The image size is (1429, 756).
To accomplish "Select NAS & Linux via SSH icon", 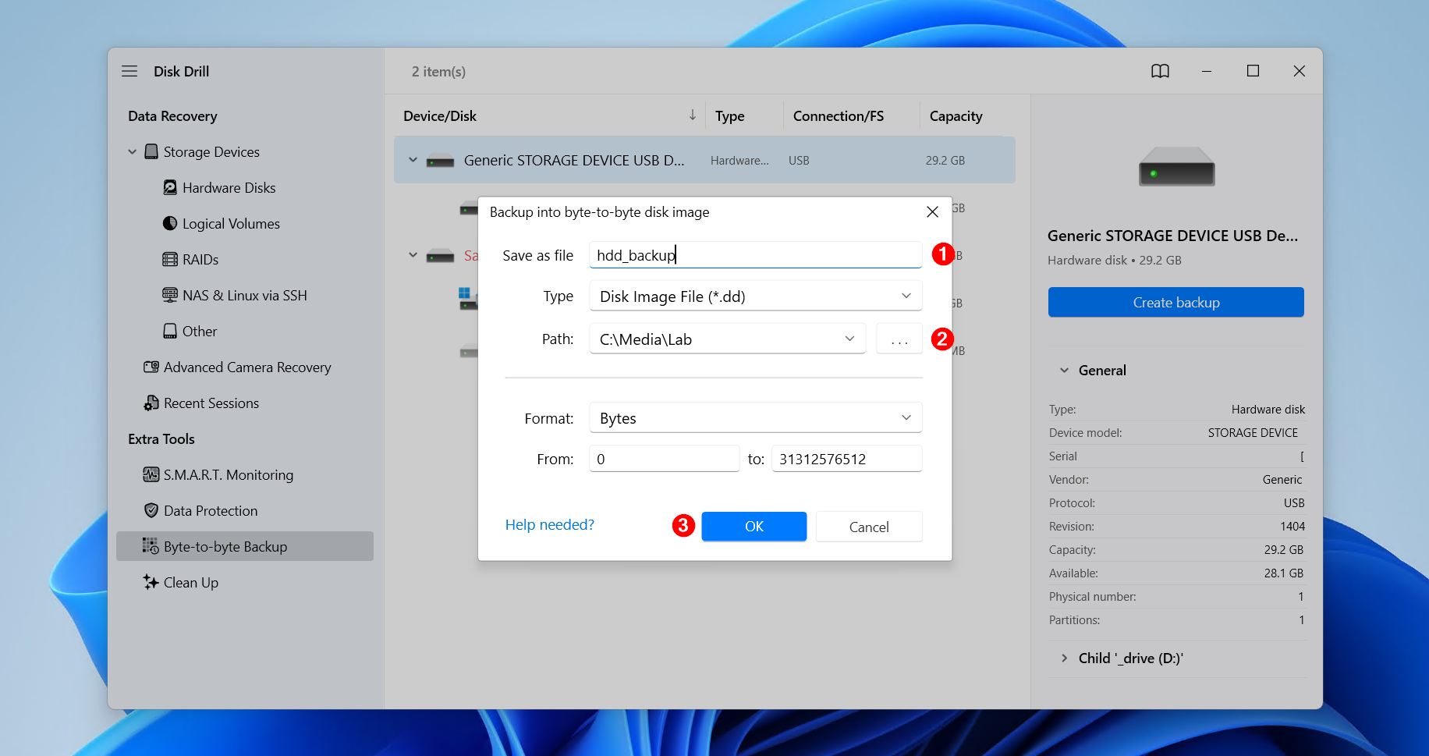I will tap(169, 296).
